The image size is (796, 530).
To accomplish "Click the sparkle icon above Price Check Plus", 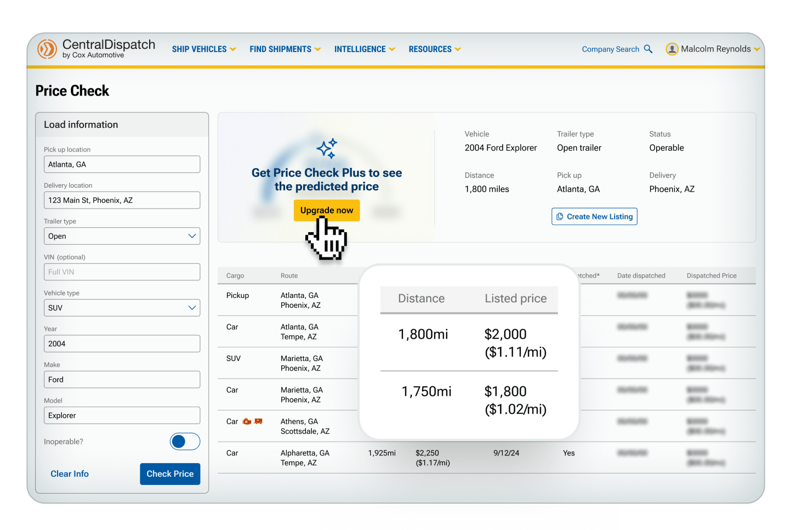I will click(x=327, y=149).
